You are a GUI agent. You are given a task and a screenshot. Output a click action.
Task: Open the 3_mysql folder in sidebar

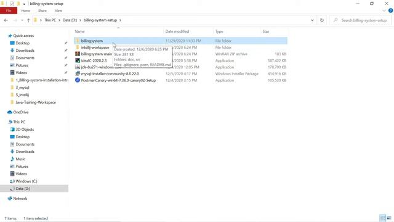point(22,88)
